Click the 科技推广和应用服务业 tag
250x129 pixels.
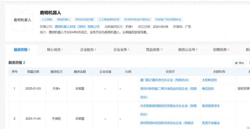pos(169,20)
